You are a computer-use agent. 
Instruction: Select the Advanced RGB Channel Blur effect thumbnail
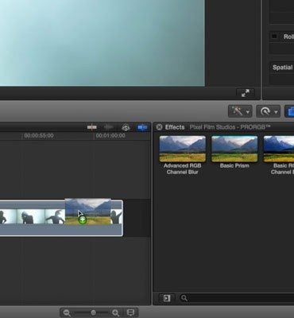point(183,149)
